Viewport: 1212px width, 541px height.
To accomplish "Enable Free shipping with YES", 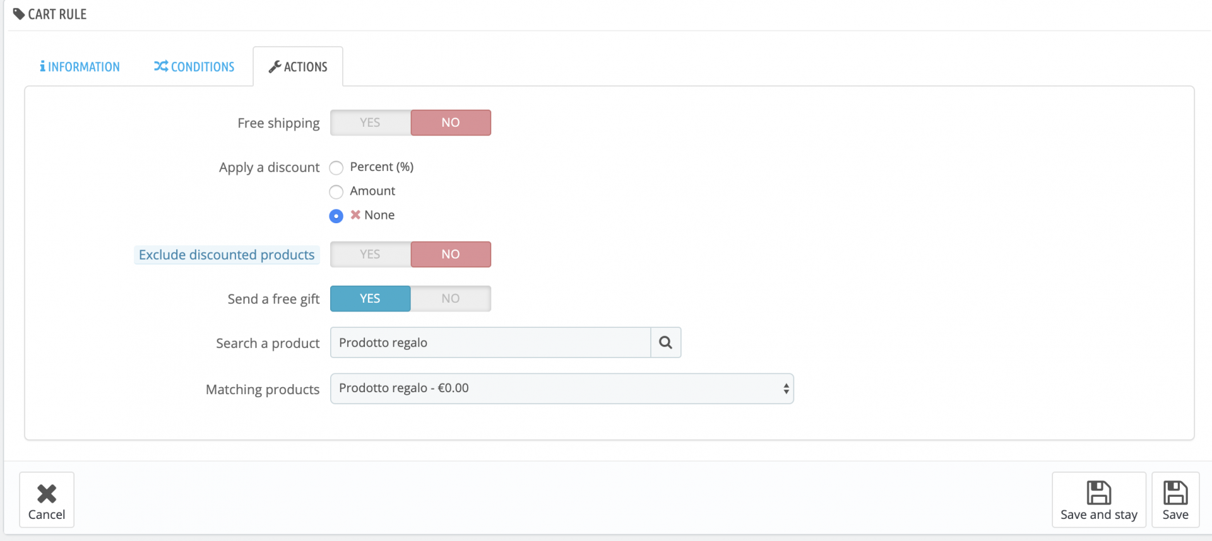I will (x=371, y=123).
